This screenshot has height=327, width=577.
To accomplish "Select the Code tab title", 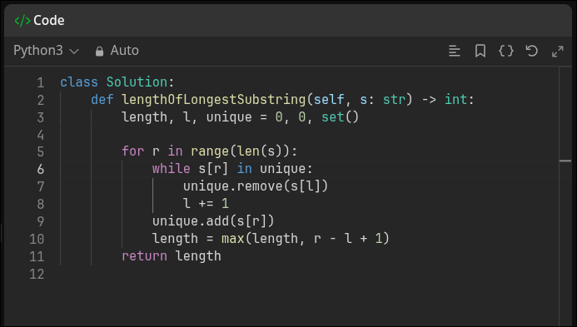I will click(x=48, y=21).
